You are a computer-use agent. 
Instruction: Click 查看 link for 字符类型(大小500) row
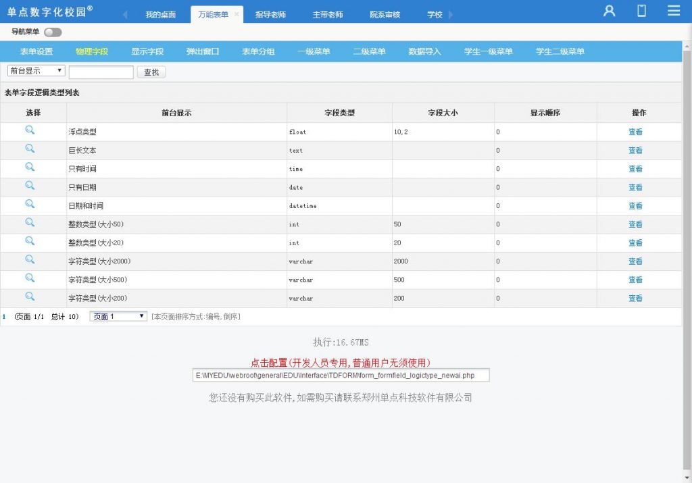tap(635, 280)
